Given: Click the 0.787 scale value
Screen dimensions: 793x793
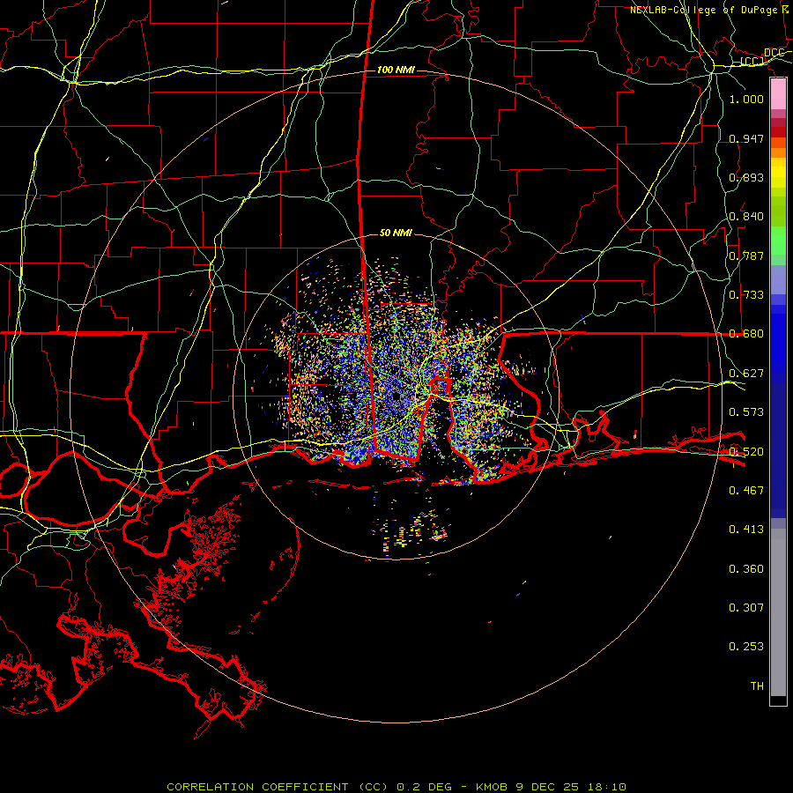Looking at the screenshot, I should [x=746, y=256].
